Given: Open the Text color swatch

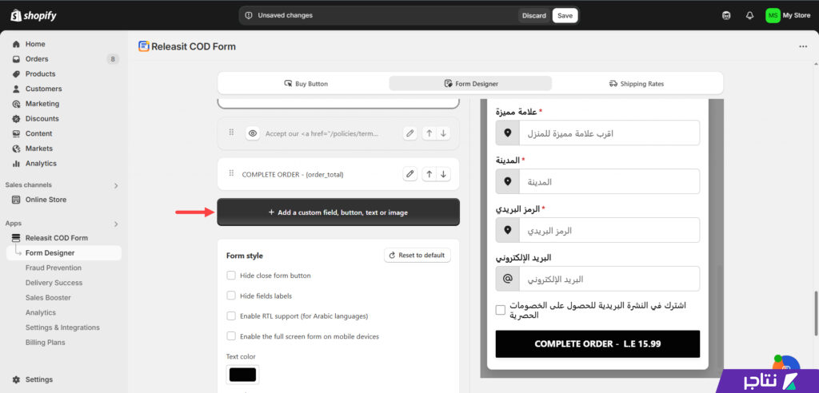Looking at the screenshot, I should (242, 375).
